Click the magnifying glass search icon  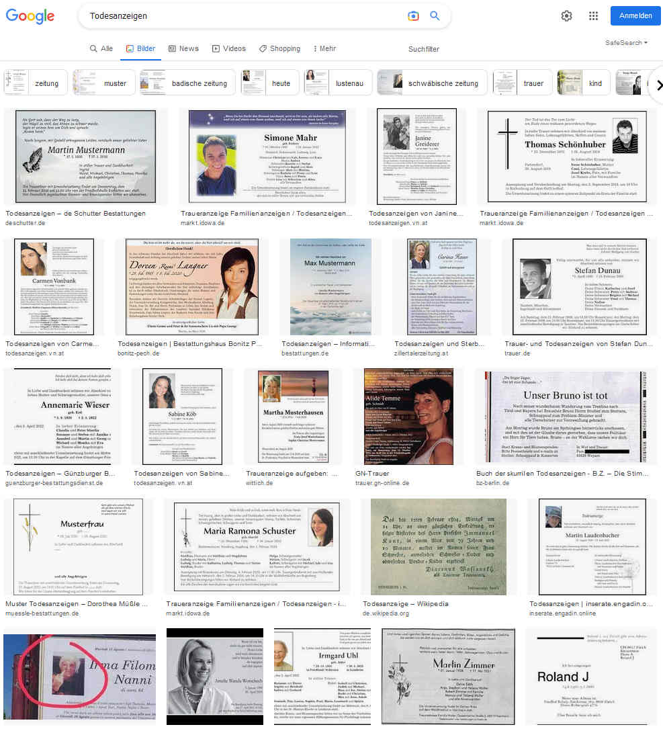click(x=435, y=16)
